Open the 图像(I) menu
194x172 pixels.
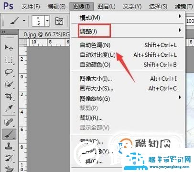coord(81,7)
